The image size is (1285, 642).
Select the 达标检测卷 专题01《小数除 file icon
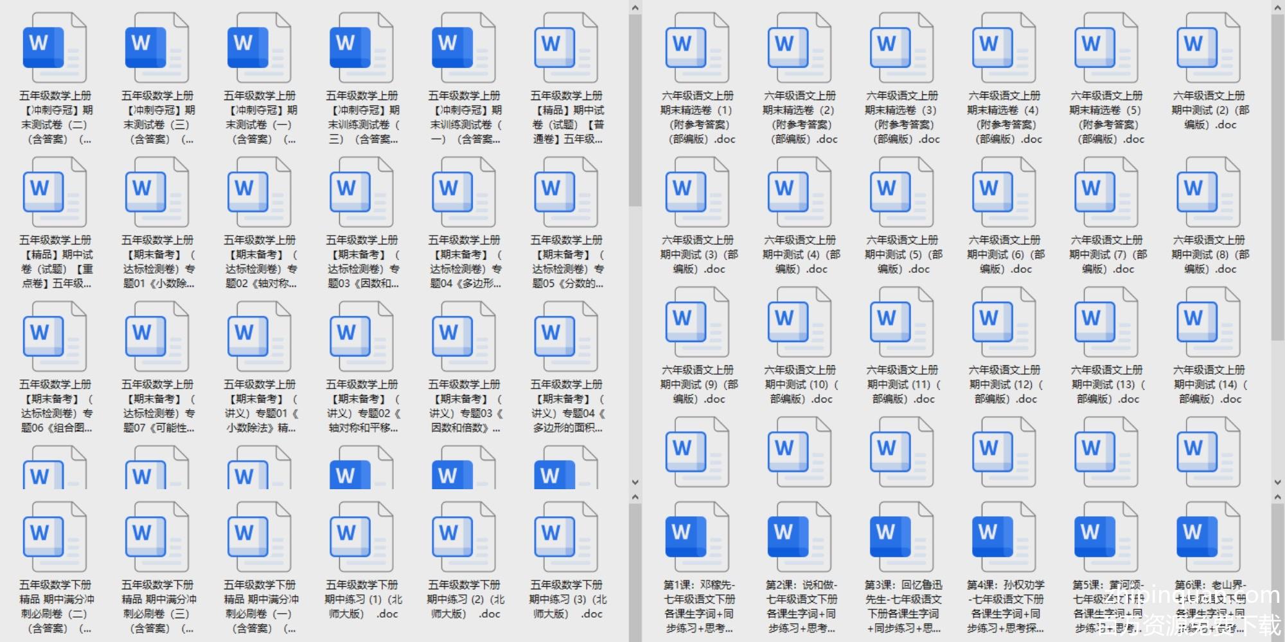[157, 192]
